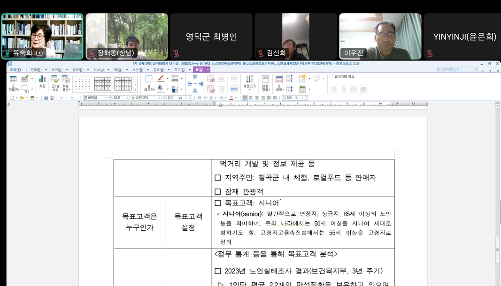Click the Print button
This screenshot has height=286, width=501.
pos(46,98)
